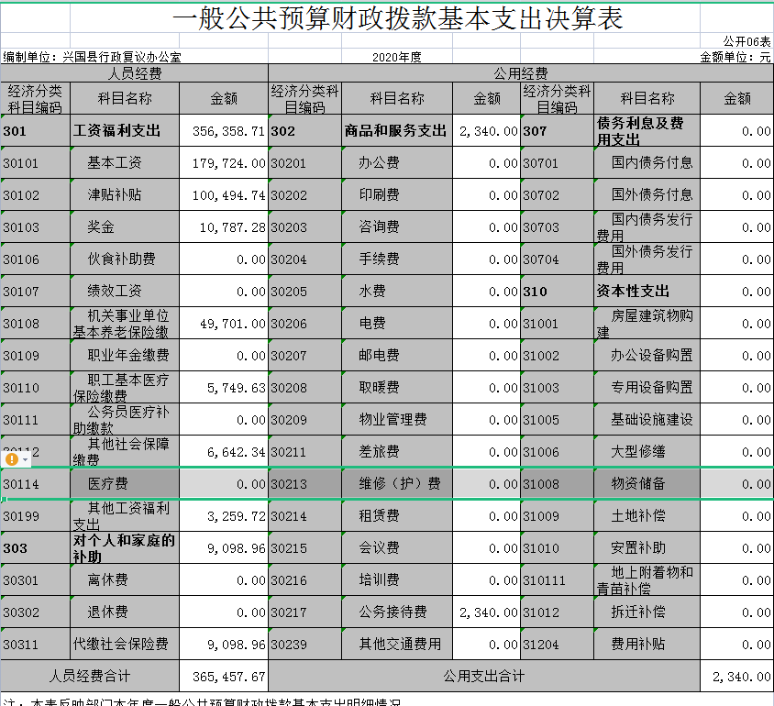Image resolution: width=774 pixels, height=706 pixels.
Task: Select the 公务接待费 amount 2,340.00
Action: [487, 612]
